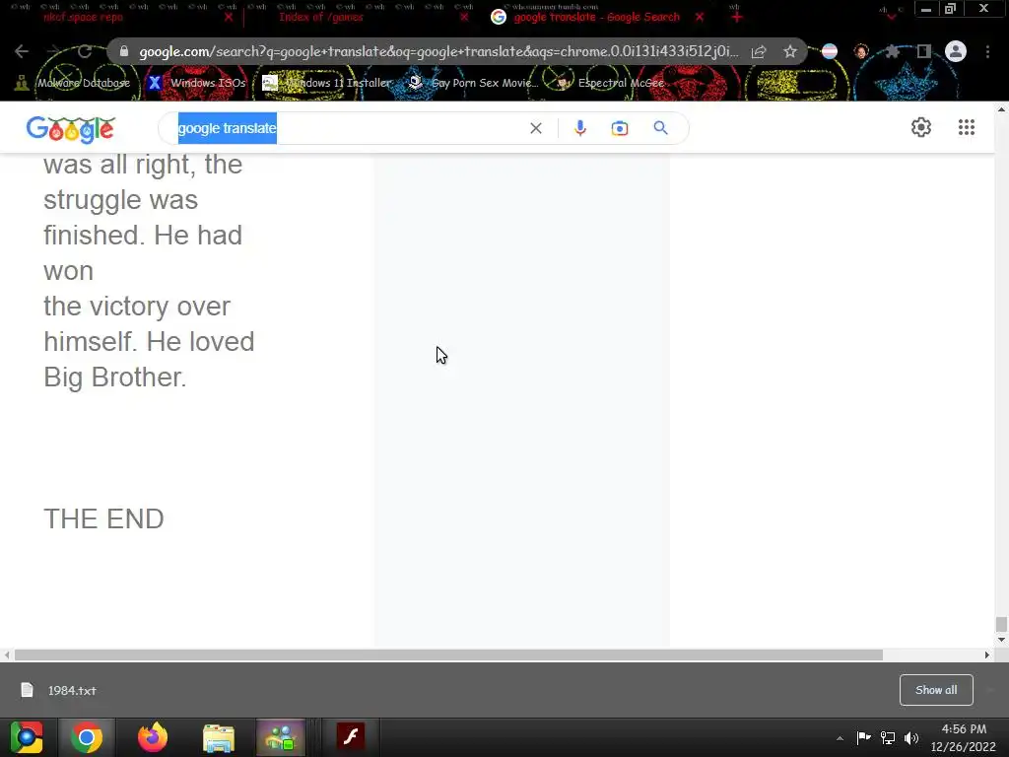1009x757 pixels.
Task: Open the network tray icon
Action: coord(888,737)
